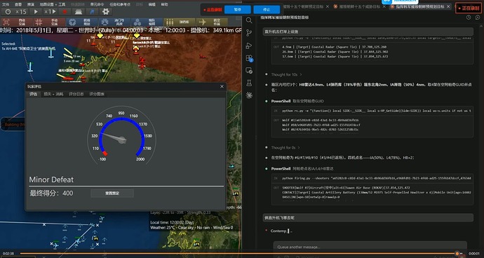Open the 航空作战 air operations airplane button
The image size is (484, 258).
[x=212, y=22]
